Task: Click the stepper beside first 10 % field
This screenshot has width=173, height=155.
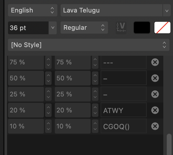Action: pyautogui.click(x=48, y=126)
